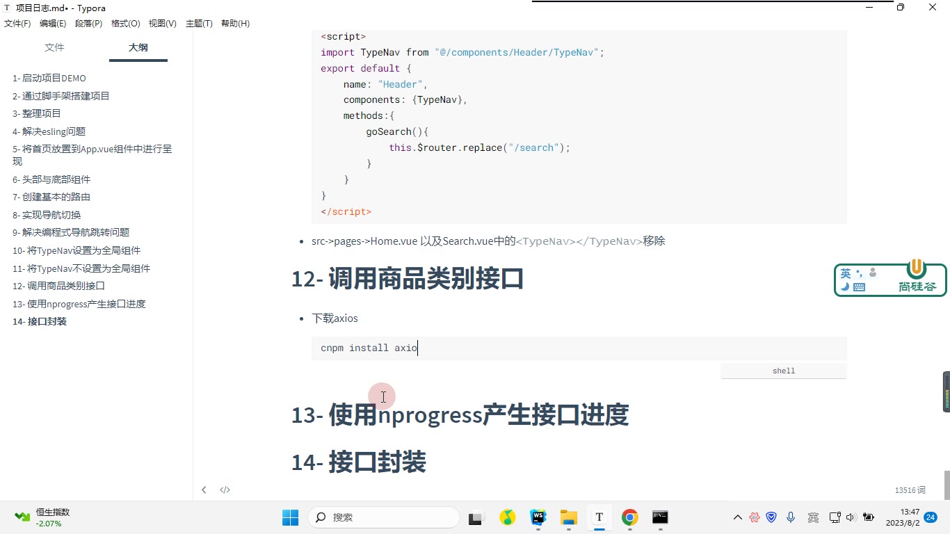Toggle punctuation mode in the IME toolbar
The image size is (950, 534).
(x=860, y=273)
